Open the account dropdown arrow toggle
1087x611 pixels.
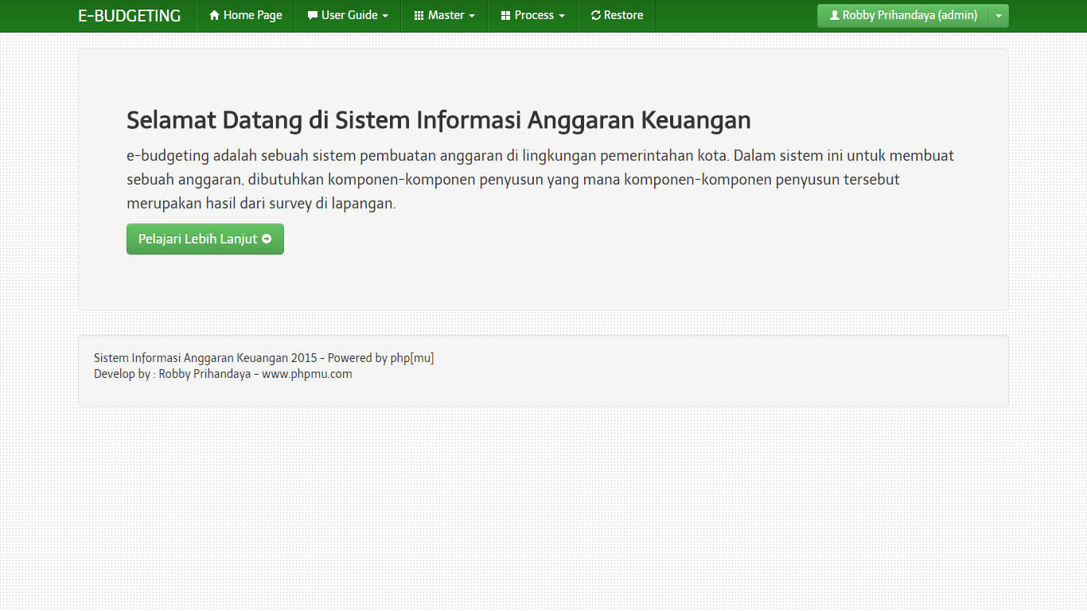(x=999, y=16)
